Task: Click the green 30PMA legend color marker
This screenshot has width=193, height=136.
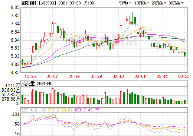Action: [x=182, y=3]
